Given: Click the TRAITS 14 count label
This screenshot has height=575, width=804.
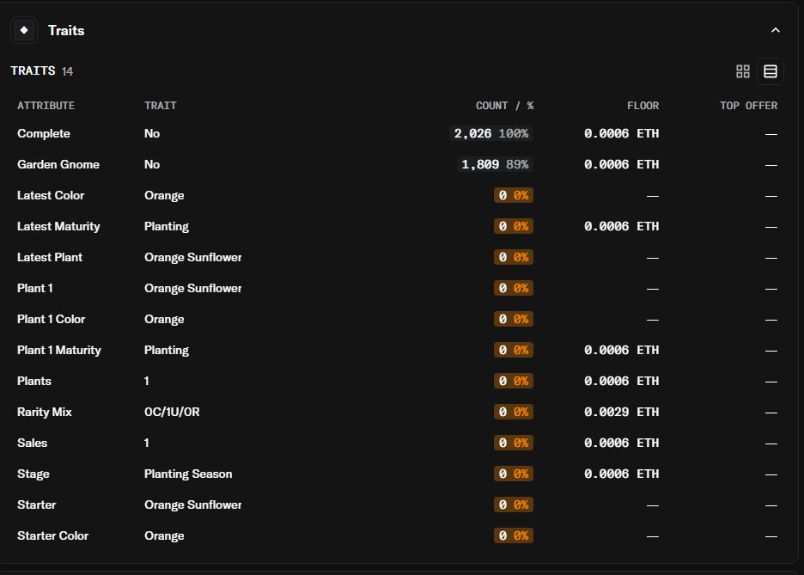Looking at the screenshot, I should pos(41,70).
